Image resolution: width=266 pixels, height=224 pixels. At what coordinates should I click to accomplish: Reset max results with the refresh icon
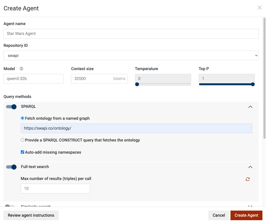click(x=248, y=179)
